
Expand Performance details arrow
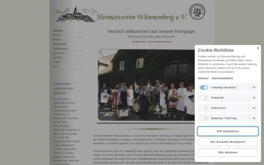(x=253, y=108)
